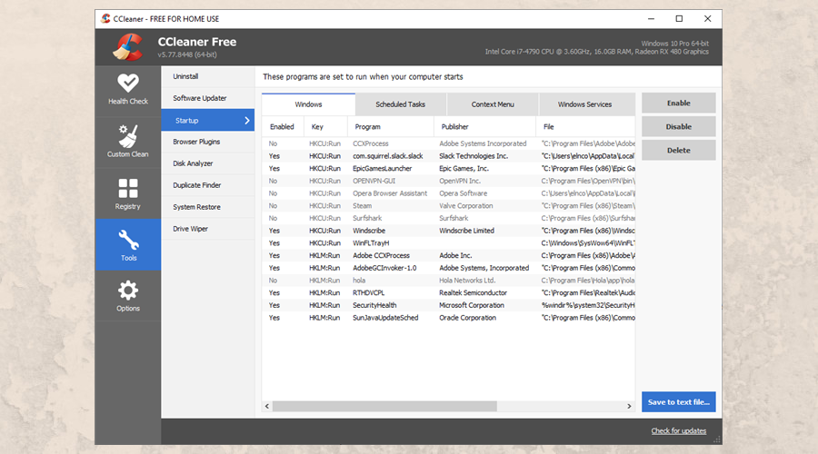Click the CCleaner logo in header
818x454 pixels.
tap(128, 47)
